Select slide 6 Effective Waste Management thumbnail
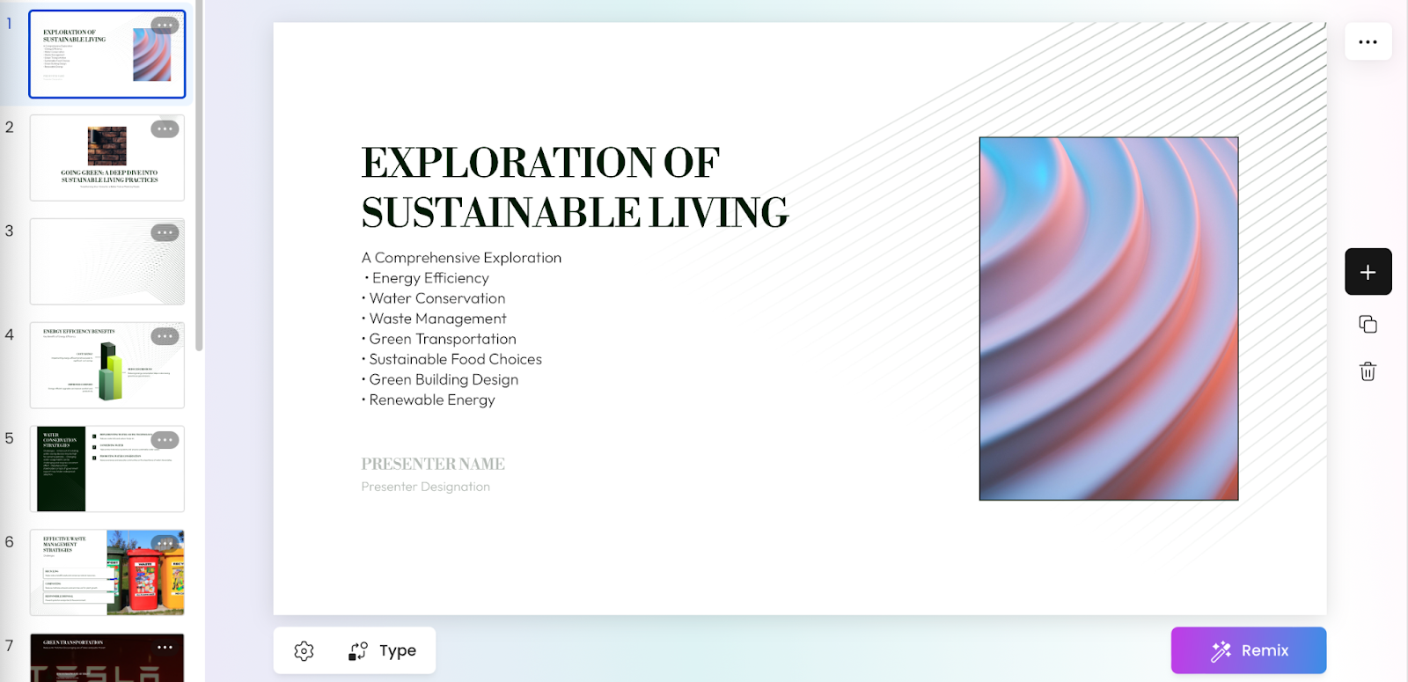The width and height of the screenshot is (1408, 682). click(x=106, y=573)
